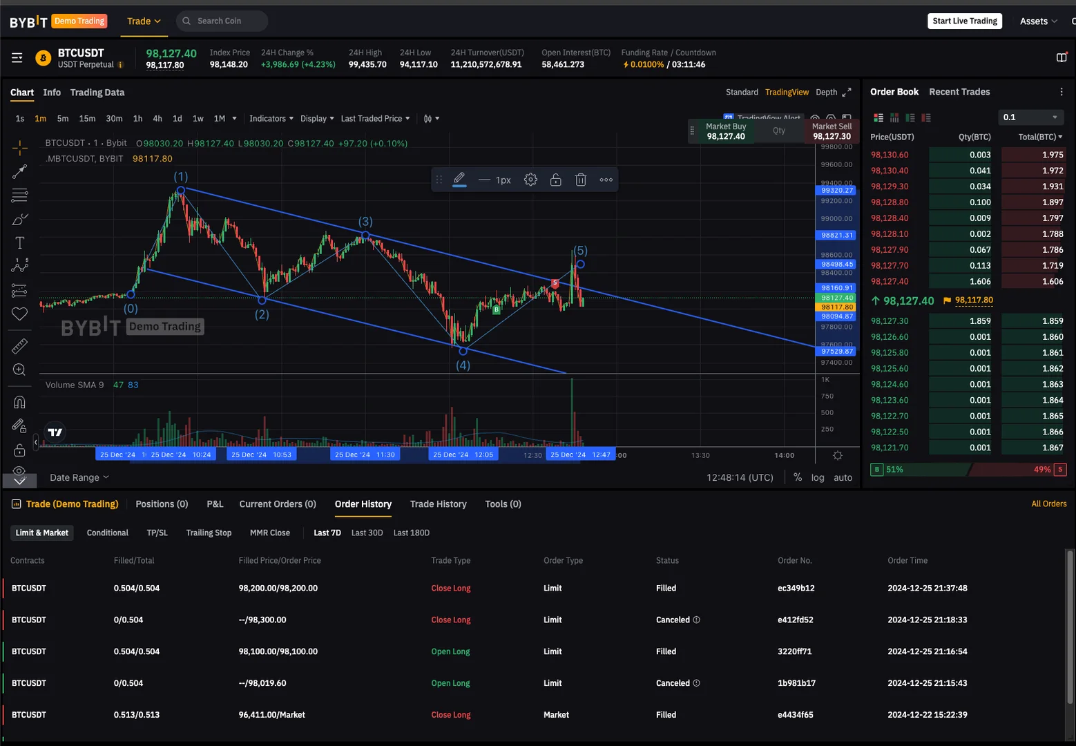
Task: Open the Fibonacci and Gann tools
Action: click(x=19, y=195)
